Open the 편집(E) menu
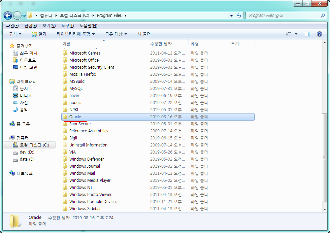The image size is (330, 233). pyautogui.click(x=31, y=26)
